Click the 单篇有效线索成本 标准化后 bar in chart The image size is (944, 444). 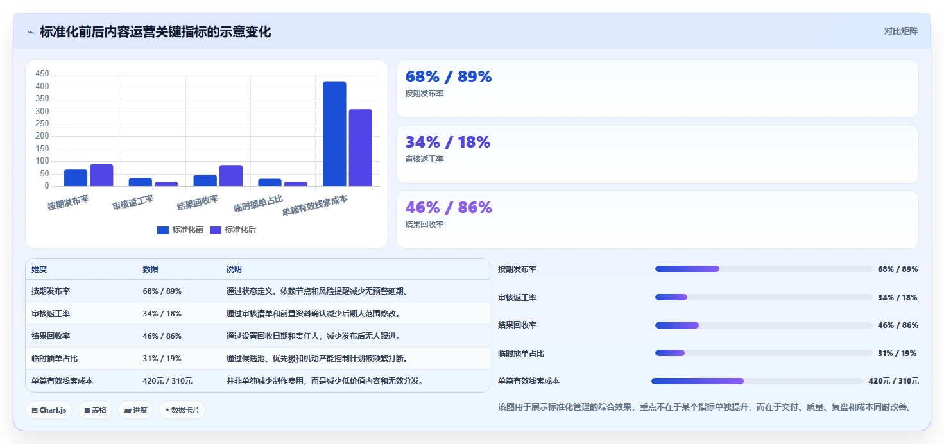point(361,148)
